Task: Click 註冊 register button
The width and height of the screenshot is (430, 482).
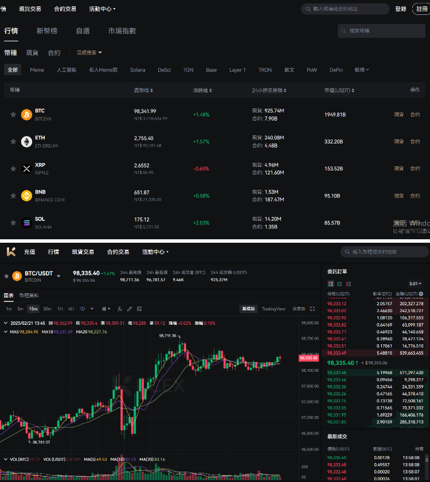Action: [421, 9]
